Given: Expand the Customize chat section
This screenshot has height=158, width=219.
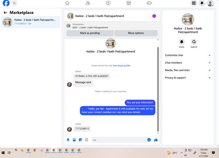Looking at the screenshot, I should click(x=188, y=55).
